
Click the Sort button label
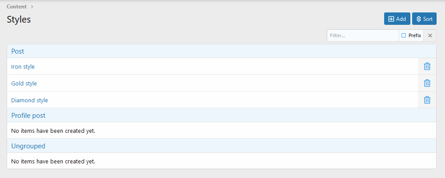428,19
